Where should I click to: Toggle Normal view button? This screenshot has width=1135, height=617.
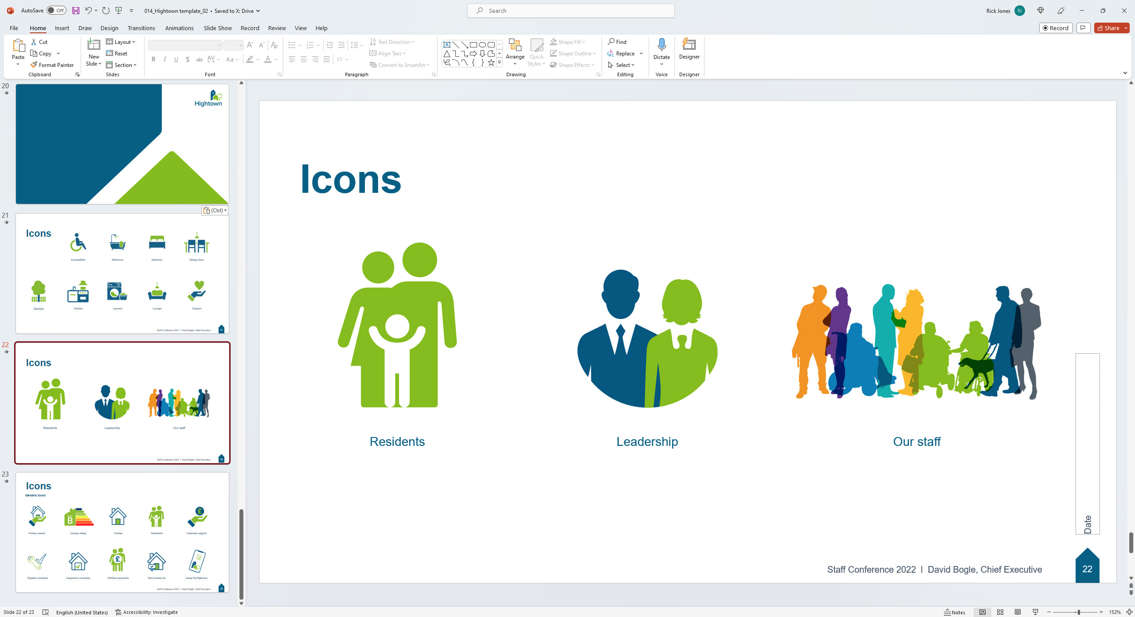pyautogui.click(x=982, y=612)
